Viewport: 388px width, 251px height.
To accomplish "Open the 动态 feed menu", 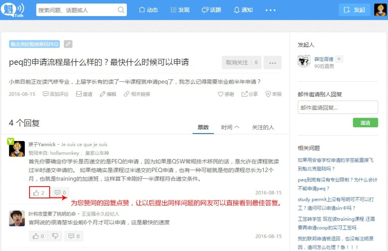I will (148, 10).
